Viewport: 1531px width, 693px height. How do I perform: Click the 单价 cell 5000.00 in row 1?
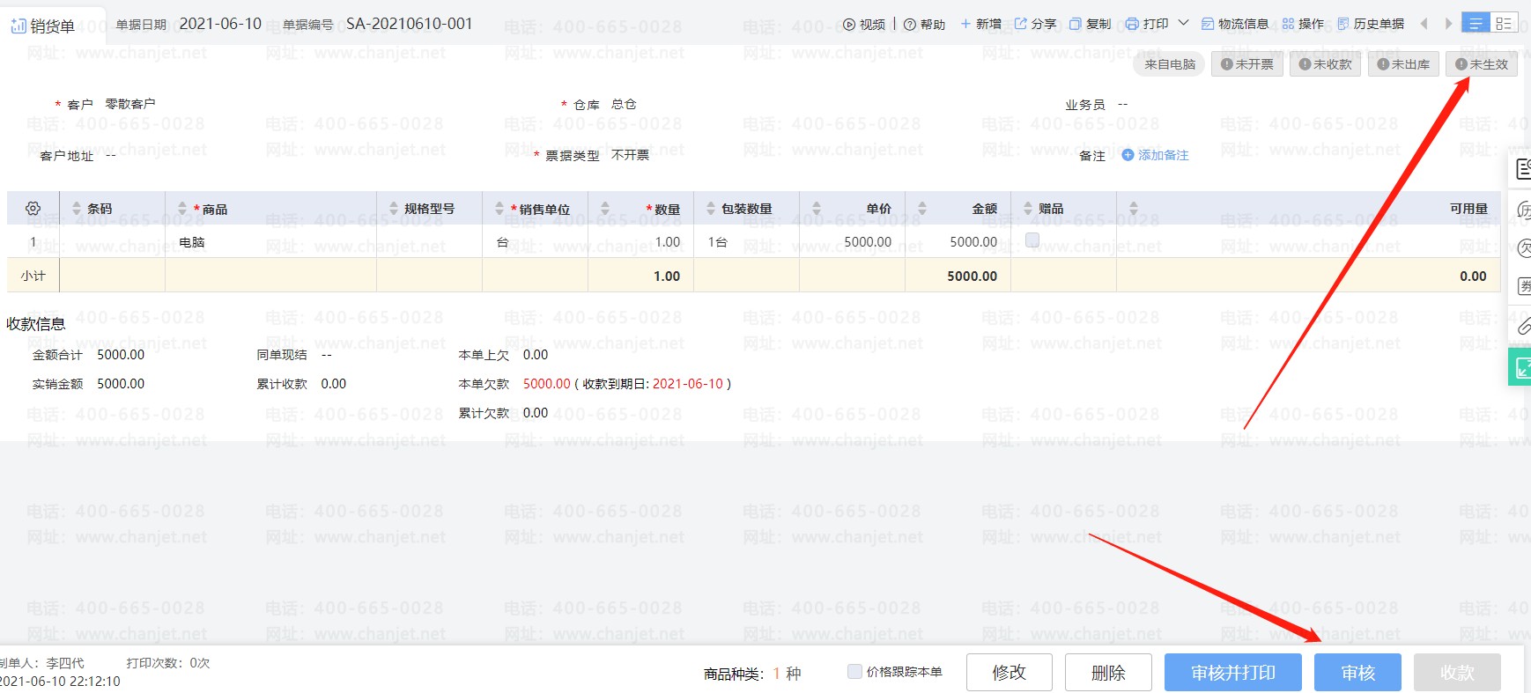[852, 242]
